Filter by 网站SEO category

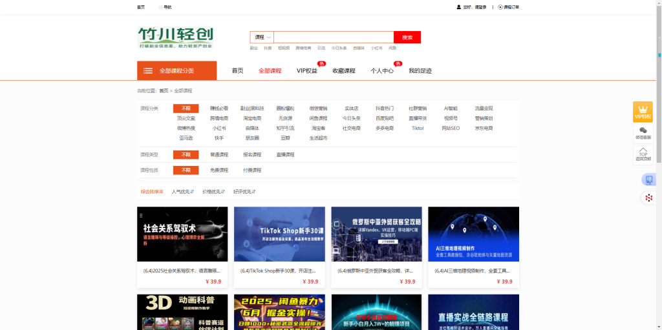point(451,129)
